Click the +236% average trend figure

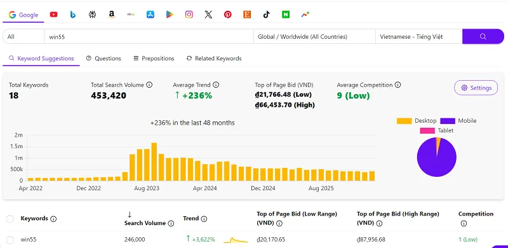pos(193,96)
